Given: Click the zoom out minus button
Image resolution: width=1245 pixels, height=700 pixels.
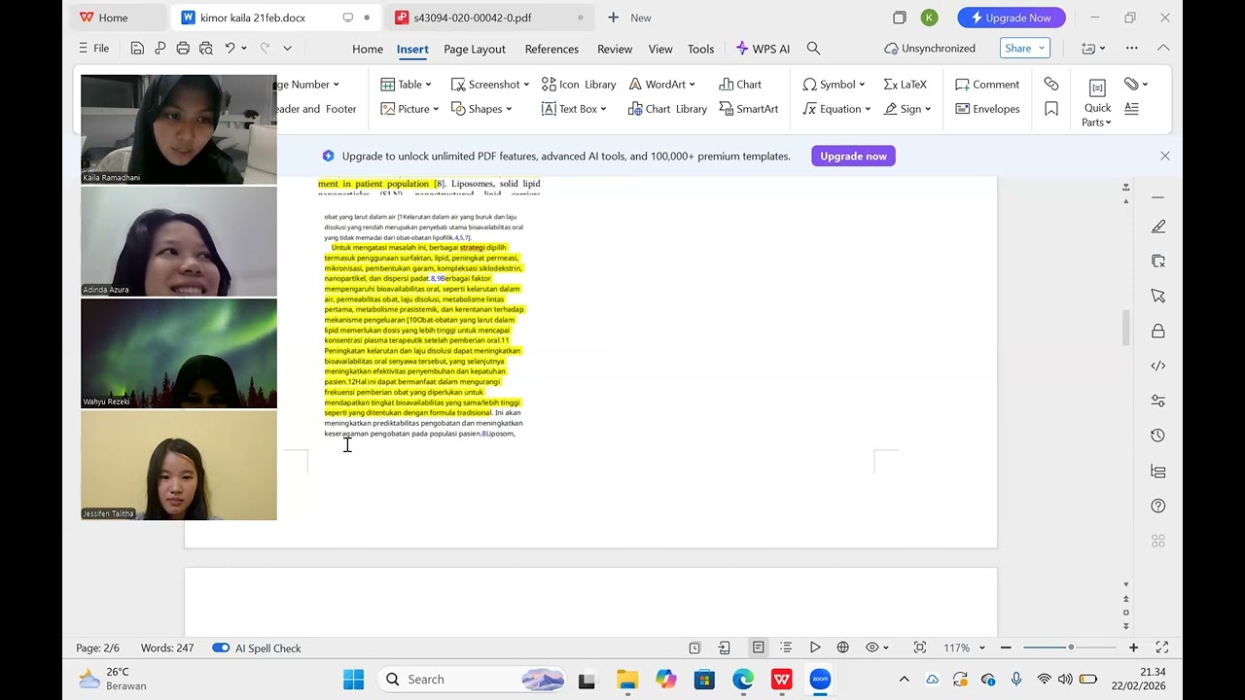Looking at the screenshot, I should point(1006,647).
